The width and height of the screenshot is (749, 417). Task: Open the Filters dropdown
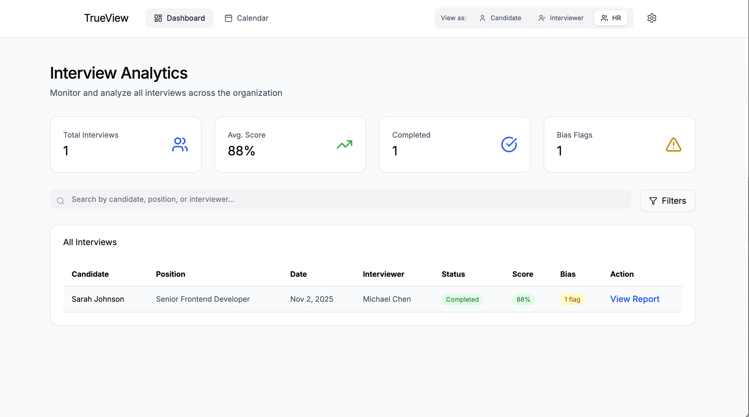667,201
